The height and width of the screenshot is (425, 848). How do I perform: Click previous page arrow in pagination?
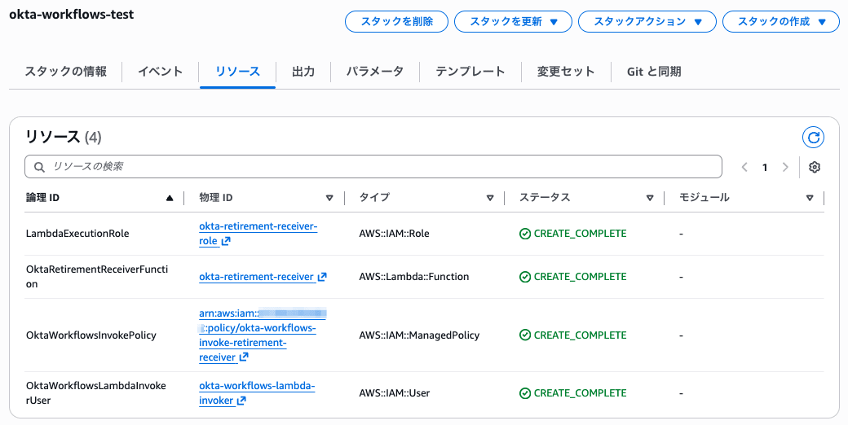coord(744,167)
